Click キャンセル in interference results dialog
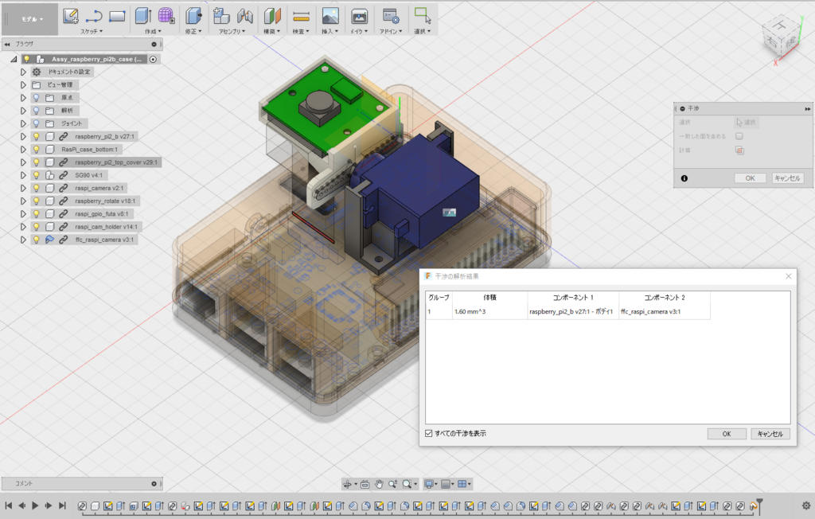The width and height of the screenshot is (815, 519). point(770,434)
